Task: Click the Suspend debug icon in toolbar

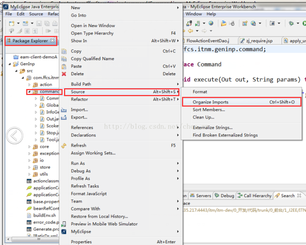Action: point(56,31)
